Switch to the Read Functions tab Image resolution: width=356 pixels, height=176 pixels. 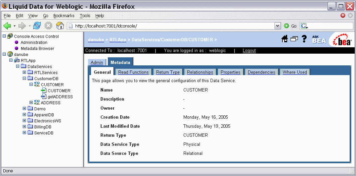pyautogui.click(x=134, y=72)
